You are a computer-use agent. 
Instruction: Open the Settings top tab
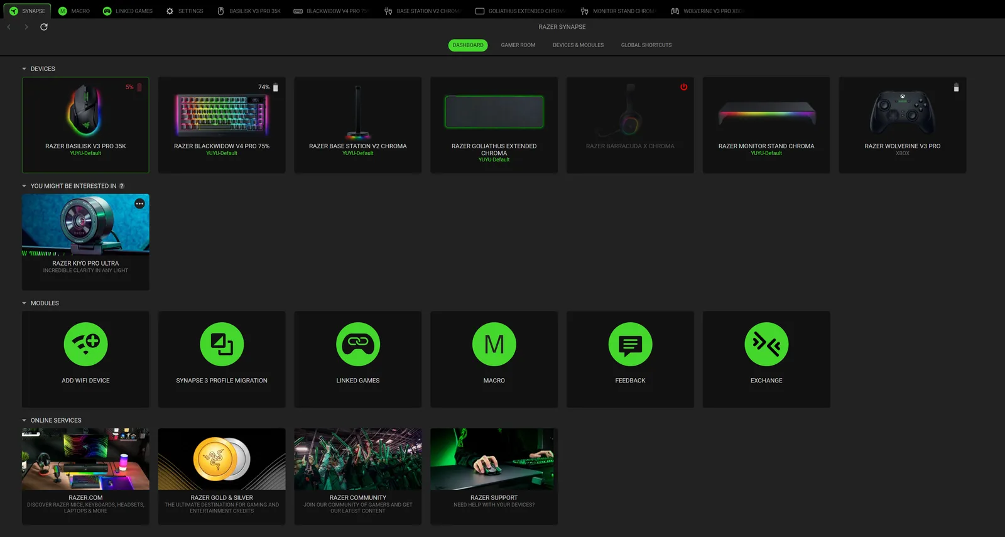185,11
